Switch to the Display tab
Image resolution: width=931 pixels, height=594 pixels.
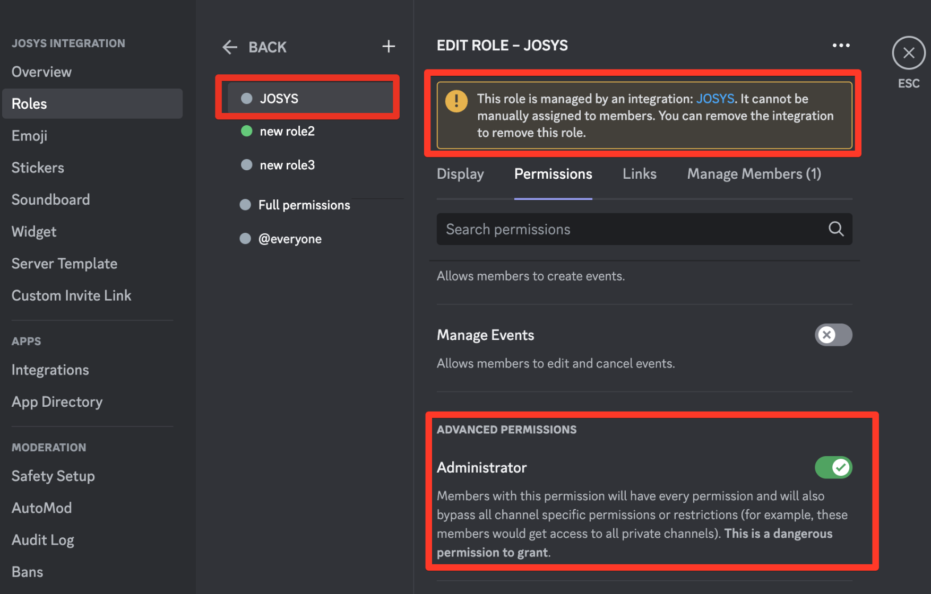pyautogui.click(x=460, y=174)
